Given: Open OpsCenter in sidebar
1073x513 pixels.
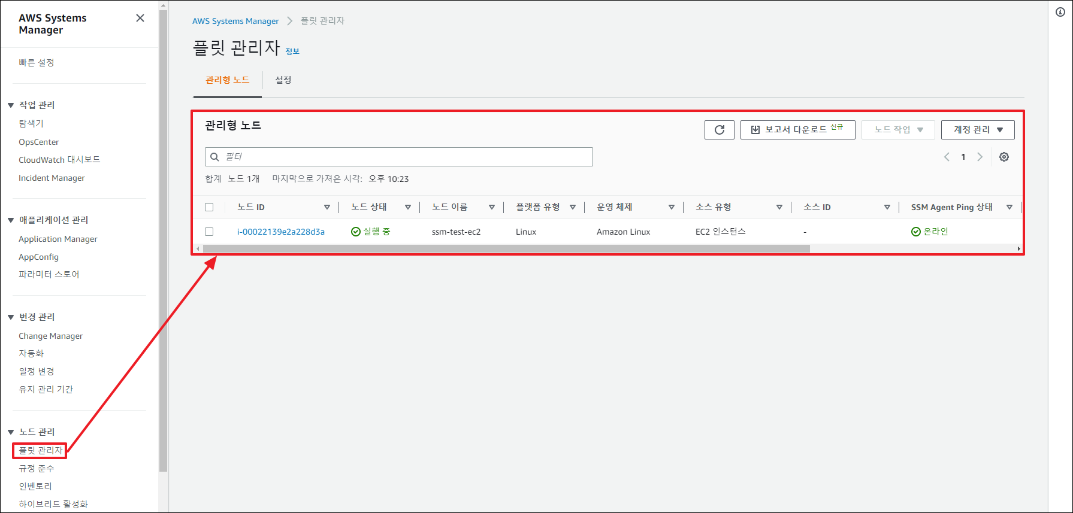Looking at the screenshot, I should 39,142.
